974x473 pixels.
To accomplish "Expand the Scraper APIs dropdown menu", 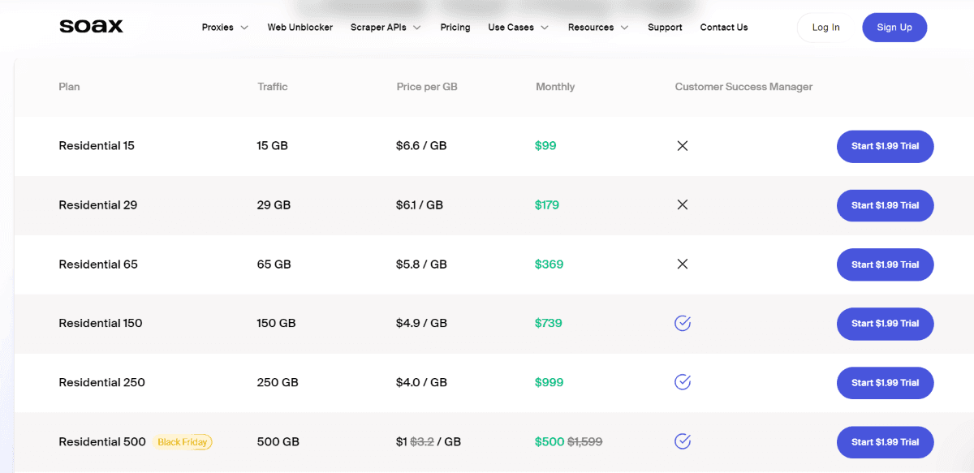I will coord(386,28).
